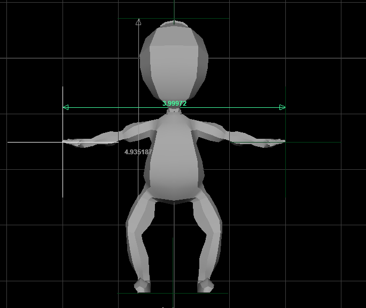Select the left arrowhead of the green measurement
The height and width of the screenshot is (308, 366).
click(x=66, y=107)
